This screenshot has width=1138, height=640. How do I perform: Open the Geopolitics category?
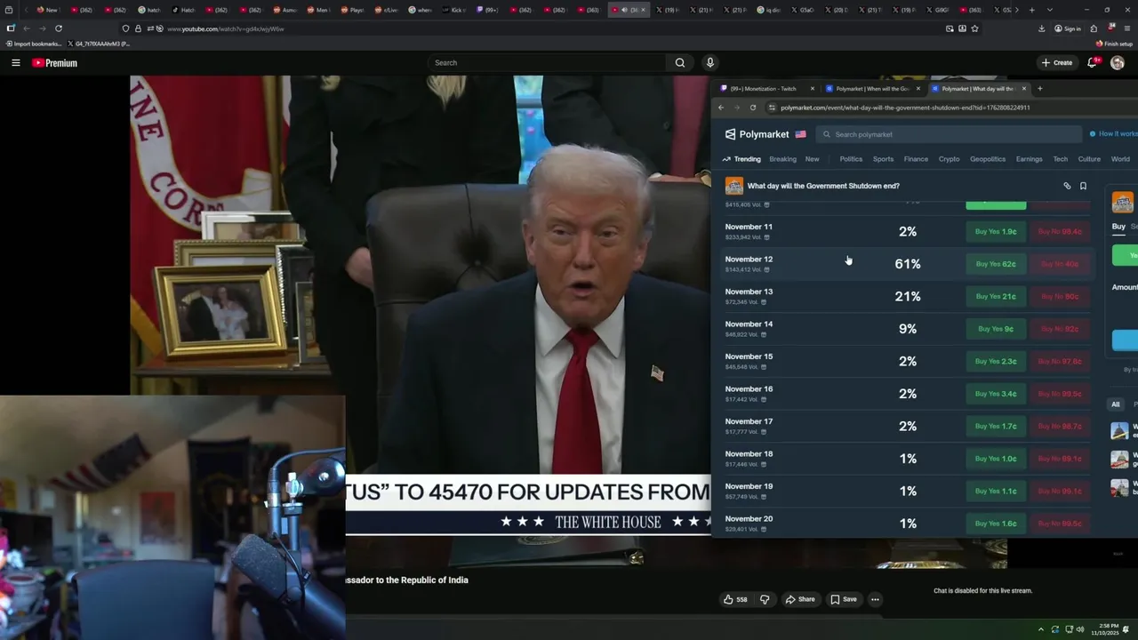pyautogui.click(x=988, y=159)
